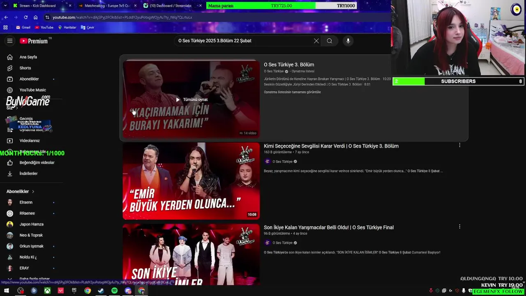526x296 pixels.
Task: Open Haritalar bookmark
Action: [67, 27]
